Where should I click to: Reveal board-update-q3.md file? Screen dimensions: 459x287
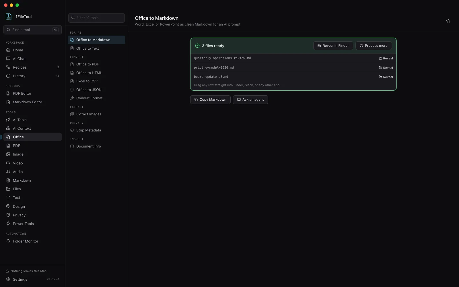(386, 77)
